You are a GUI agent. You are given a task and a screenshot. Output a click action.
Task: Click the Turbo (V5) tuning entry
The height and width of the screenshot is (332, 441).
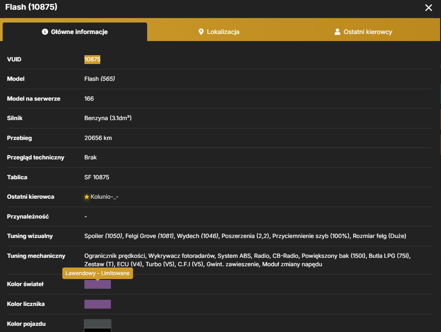pos(160,264)
